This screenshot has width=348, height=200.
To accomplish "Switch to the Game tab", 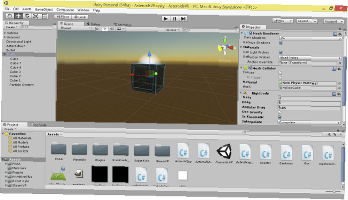I will tap(93, 24).
